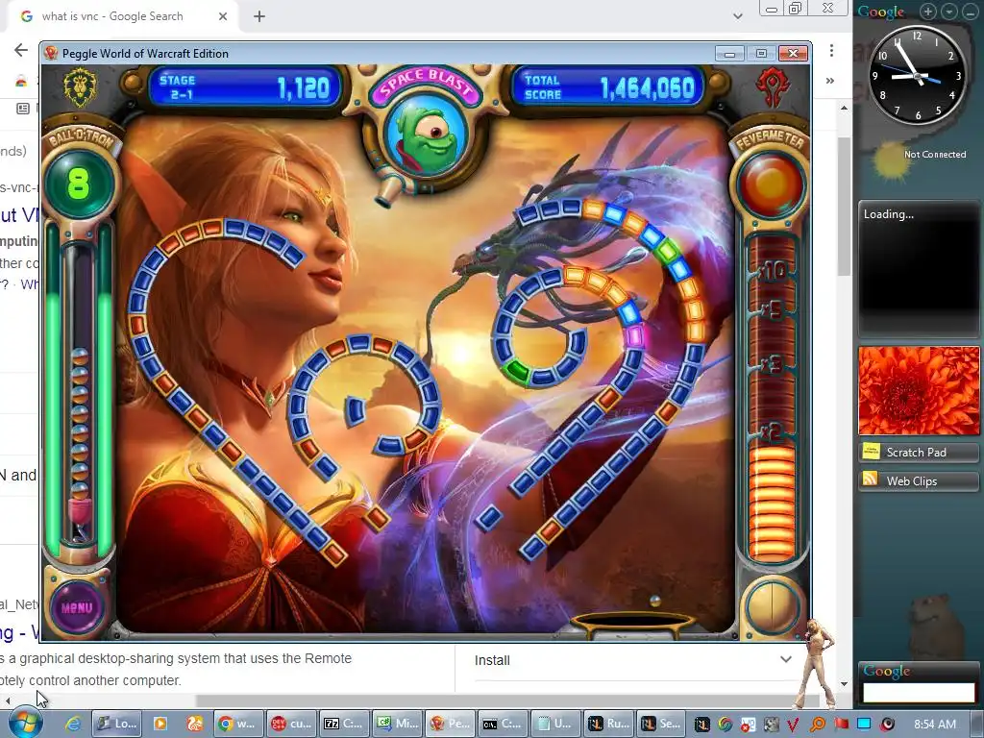Switch to the 'Lo...' taskbar button
984x738 pixels.
116,724
